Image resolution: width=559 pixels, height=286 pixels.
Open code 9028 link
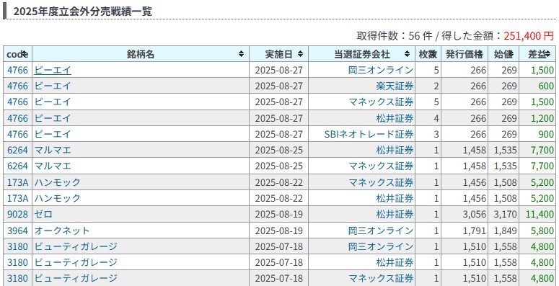pyautogui.click(x=17, y=215)
